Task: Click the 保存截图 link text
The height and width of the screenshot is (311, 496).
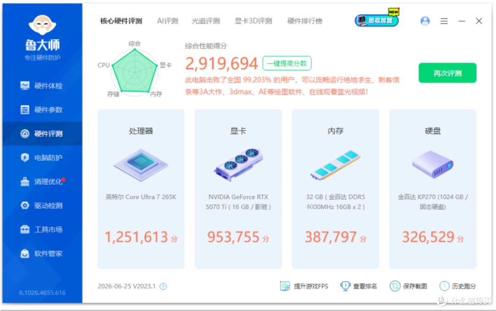Action: (415, 286)
